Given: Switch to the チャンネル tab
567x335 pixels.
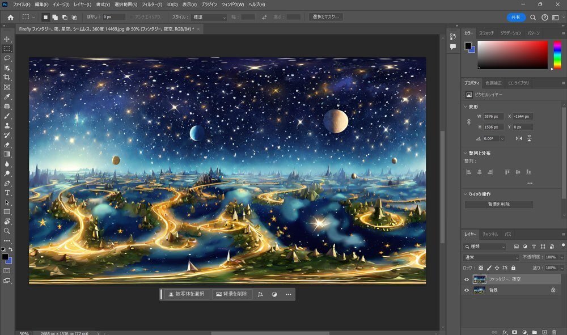Looking at the screenshot, I should pos(490,234).
